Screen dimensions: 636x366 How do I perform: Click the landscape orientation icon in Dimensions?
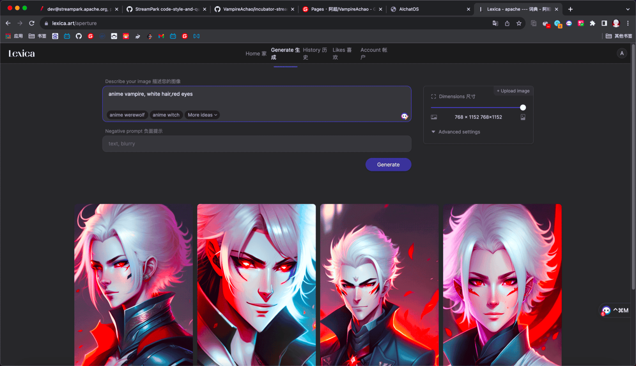click(434, 117)
